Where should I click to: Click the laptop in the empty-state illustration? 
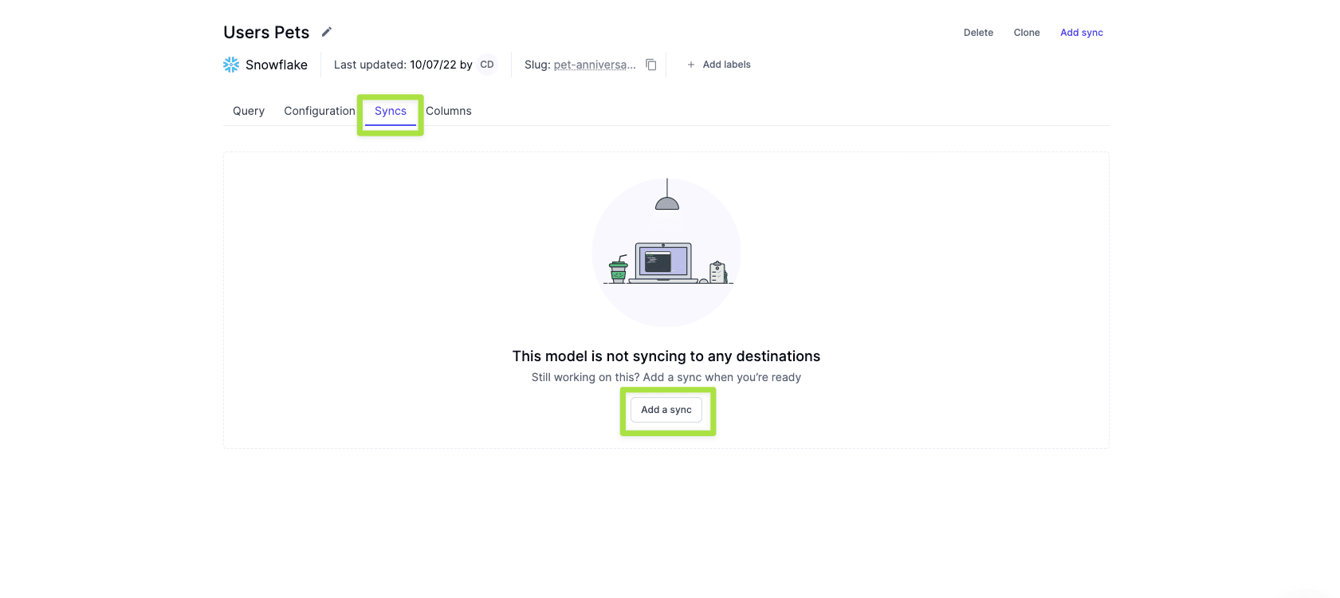pos(663,263)
